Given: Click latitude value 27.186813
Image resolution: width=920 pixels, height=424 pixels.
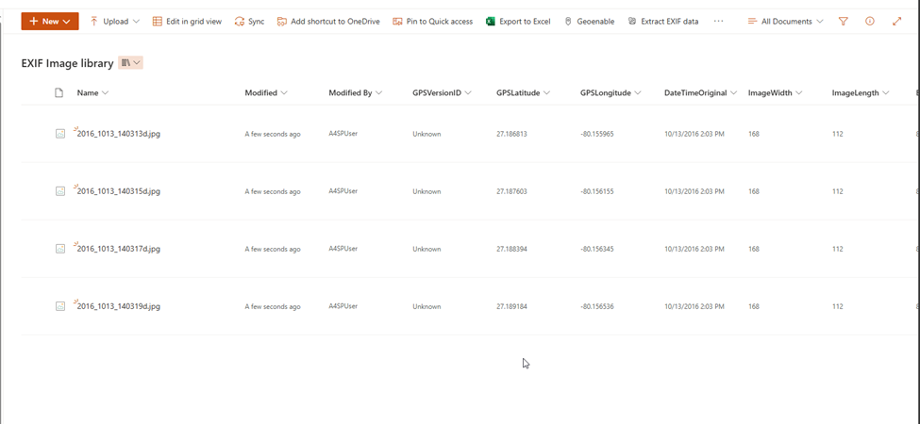Looking at the screenshot, I should click(x=511, y=134).
